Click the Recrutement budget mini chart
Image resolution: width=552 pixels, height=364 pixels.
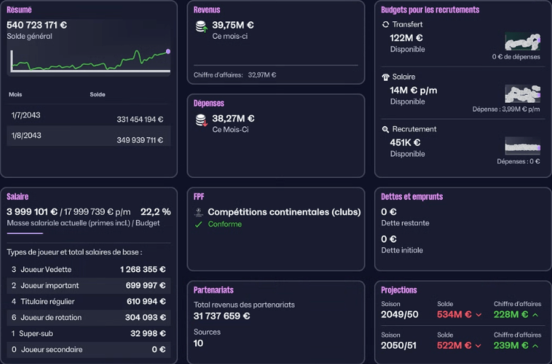point(522,146)
